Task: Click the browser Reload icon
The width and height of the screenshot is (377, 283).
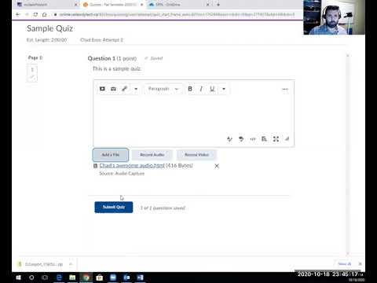Action: point(35,14)
